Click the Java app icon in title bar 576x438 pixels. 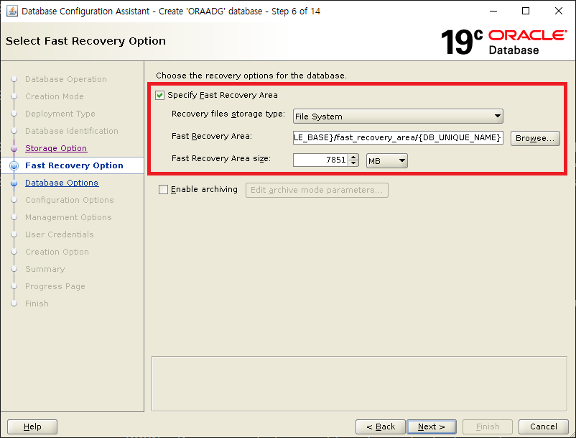point(11,11)
